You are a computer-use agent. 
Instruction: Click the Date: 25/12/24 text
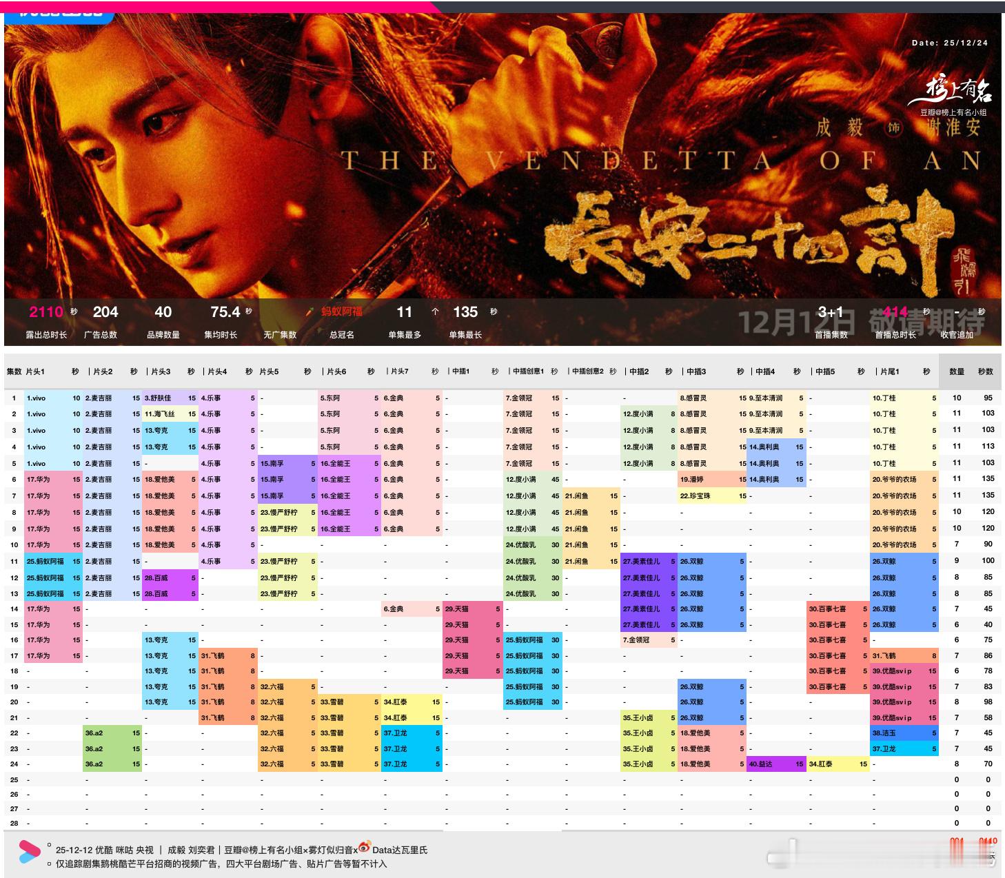[x=950, y=43]
